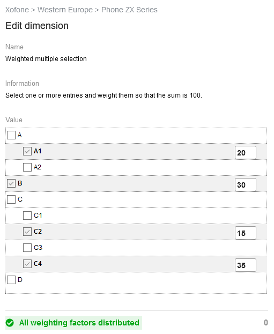
Task: Go to Western Europe breadcrumb
Action: (65, 10)
